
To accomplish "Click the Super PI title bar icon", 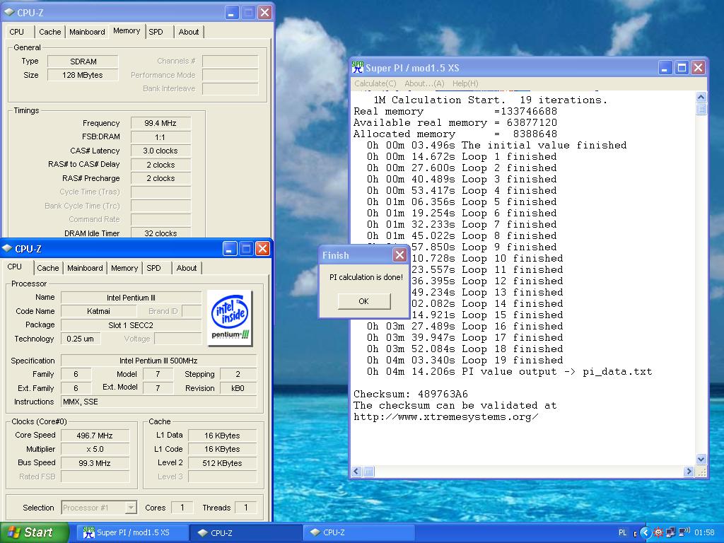I will pyautogui.click(x=357, y=67).
